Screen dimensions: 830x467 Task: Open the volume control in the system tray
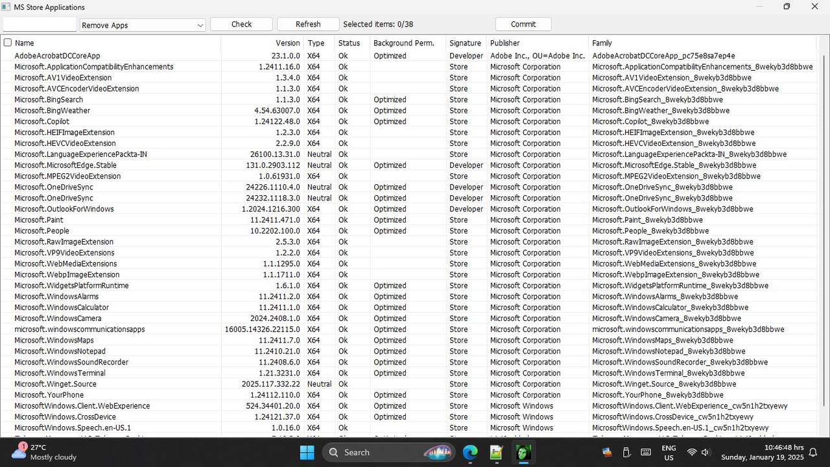706,452
